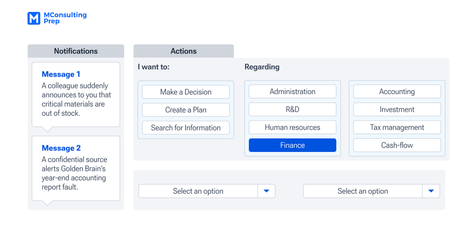Click the MConsulting Prep brand name text
The width and height of the screenshot is (473, 237).
point(65,18)
